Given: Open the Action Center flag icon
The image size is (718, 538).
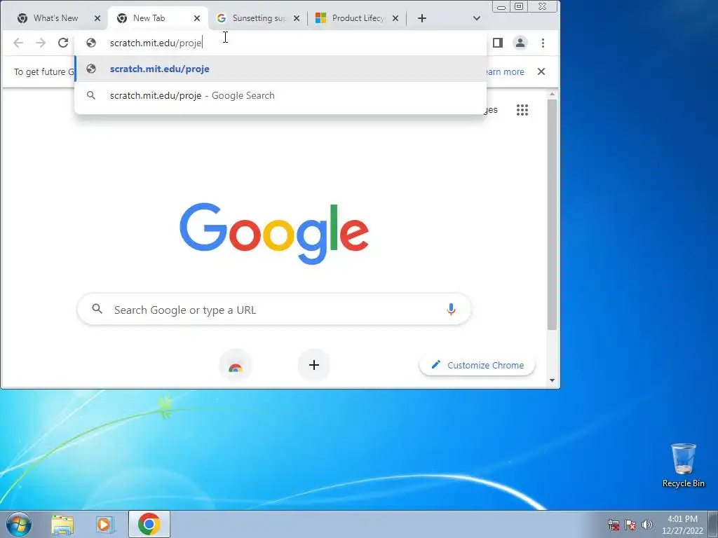Looking at the screenshot, I should [x=630, y=525].
